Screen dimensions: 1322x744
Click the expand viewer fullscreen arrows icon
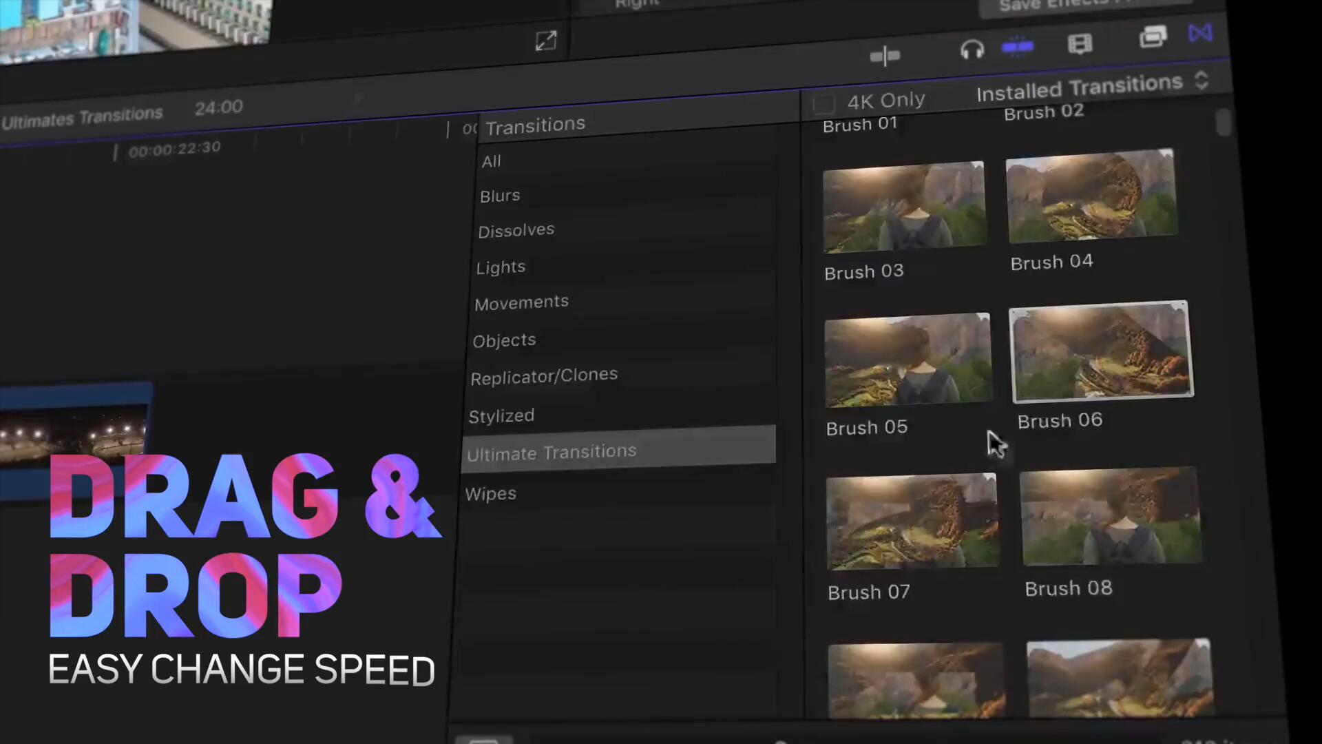tap(545, 41)
